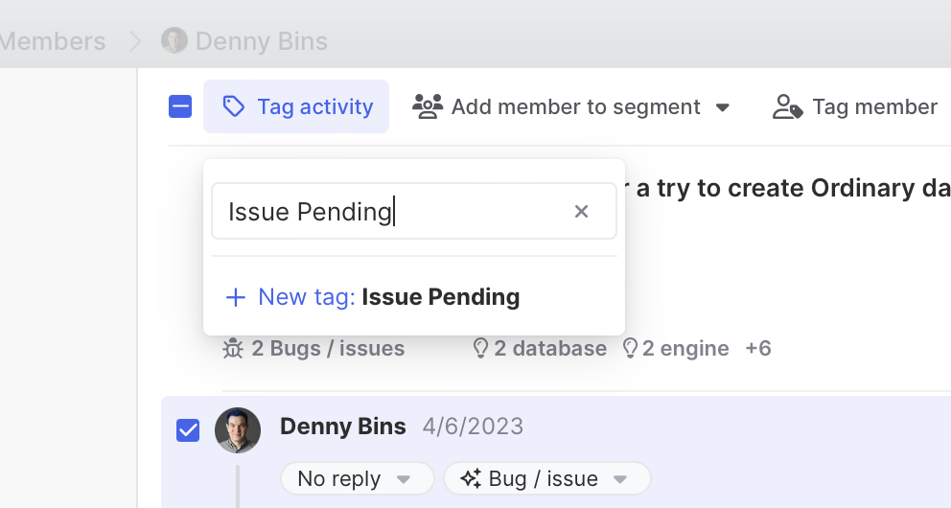Image resolution: width=951 pixels, height=508 pixels.
Task: Click the plus icon beside New tag
Action: (x=235, y=297)
